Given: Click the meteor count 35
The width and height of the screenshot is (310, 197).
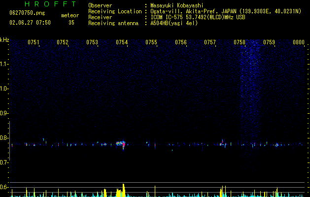Looking at the screenshot, I should [x=71, y=23].
